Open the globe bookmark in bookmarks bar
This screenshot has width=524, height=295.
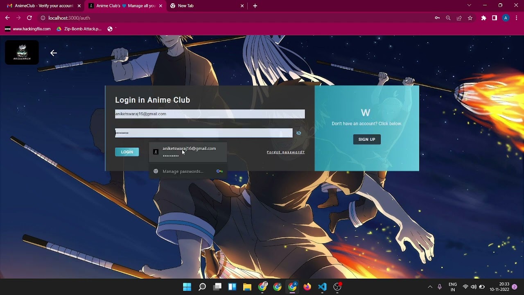(110, 29)
